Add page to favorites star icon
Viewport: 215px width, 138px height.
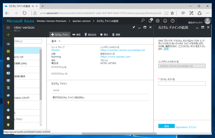coord(172,13)
